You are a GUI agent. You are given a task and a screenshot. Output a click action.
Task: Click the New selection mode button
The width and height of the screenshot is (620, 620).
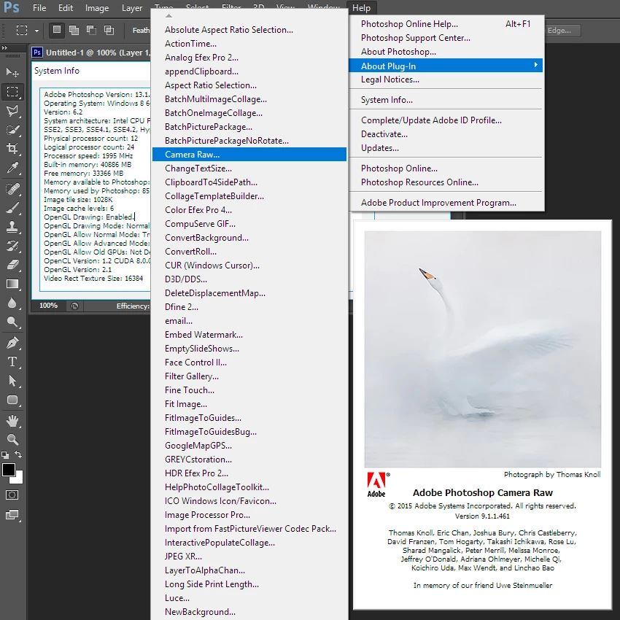click(57, 30)
